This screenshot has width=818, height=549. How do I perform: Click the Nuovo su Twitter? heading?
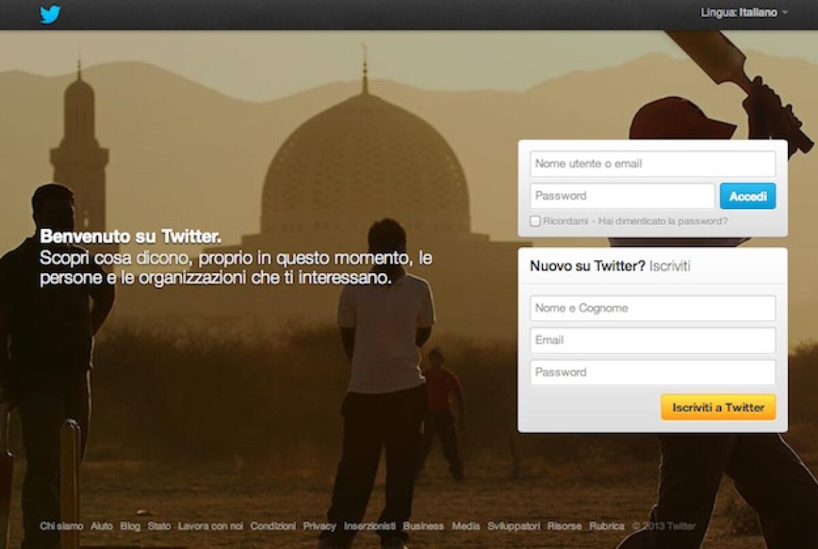588,266
